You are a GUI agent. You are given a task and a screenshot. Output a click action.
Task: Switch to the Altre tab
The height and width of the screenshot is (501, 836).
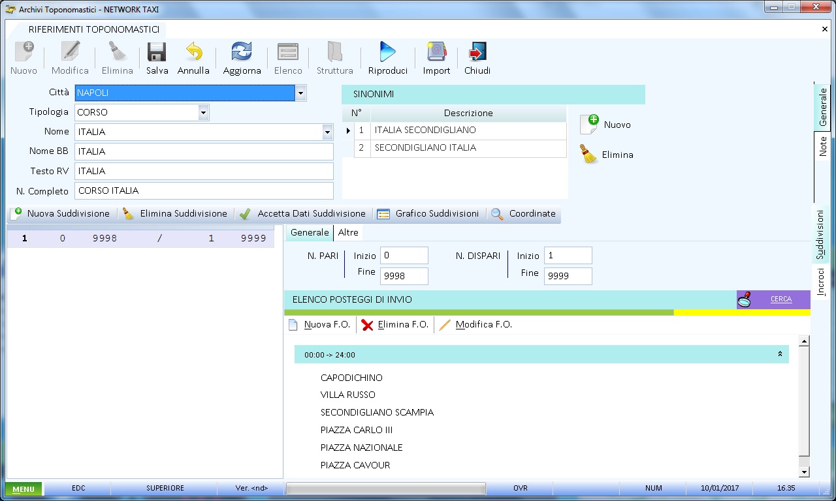(x=348, y=233)
